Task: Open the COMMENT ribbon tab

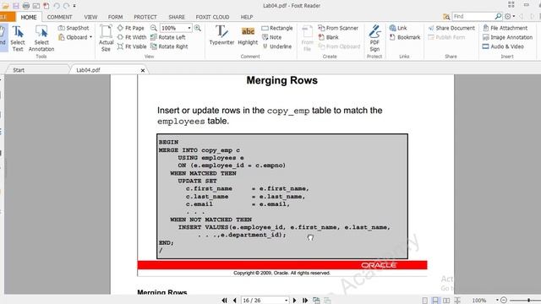Action: pos(60,17)
